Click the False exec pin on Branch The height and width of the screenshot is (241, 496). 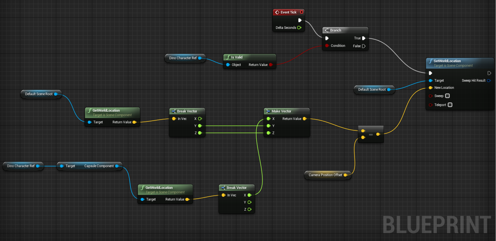[364, 46]
